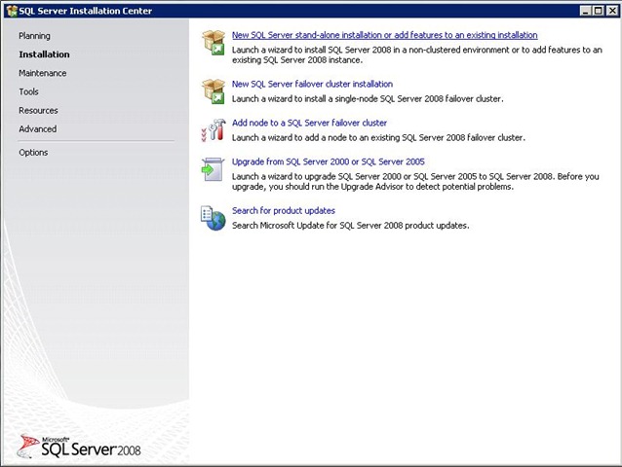Screen dimensions: 622x467
Task: Start New SQL Server failover cluster installation
Action: (312, 85)
